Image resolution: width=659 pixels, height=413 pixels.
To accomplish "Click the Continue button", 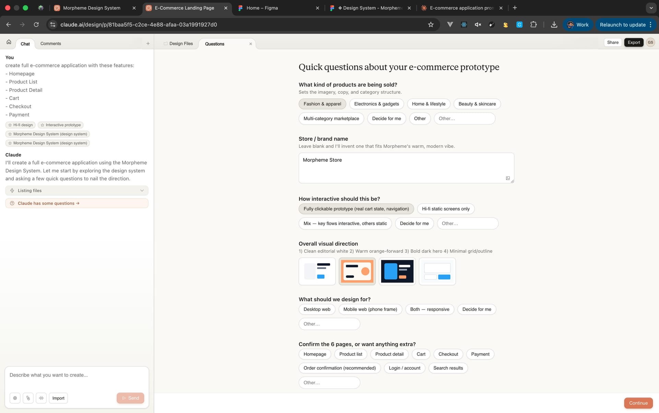I will coord(638,403).
